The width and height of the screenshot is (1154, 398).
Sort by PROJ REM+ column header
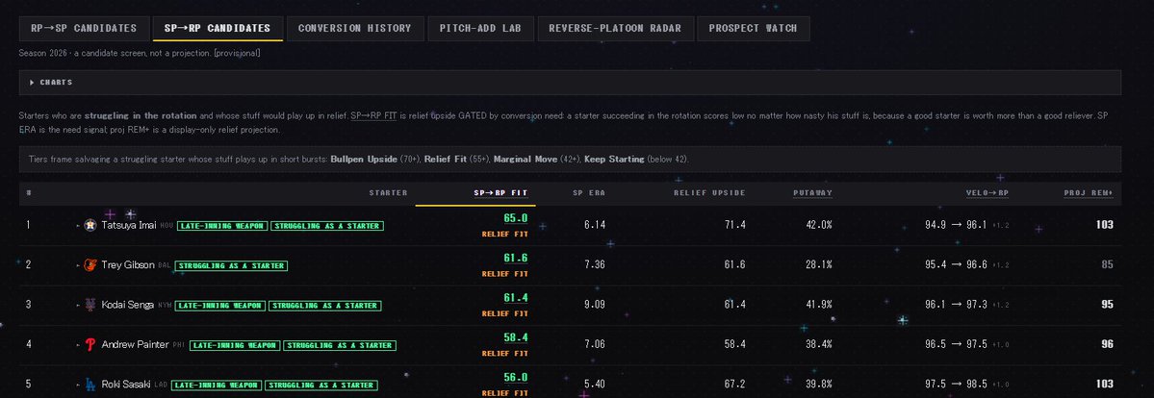[1089, 193]
